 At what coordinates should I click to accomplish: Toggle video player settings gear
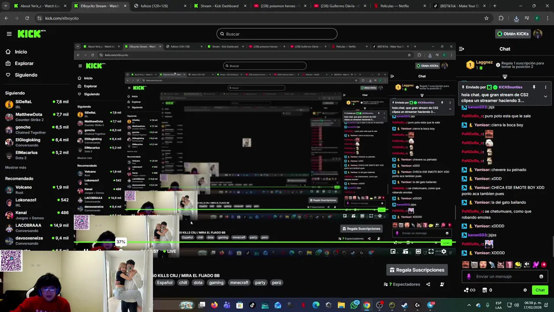(444, 251)
